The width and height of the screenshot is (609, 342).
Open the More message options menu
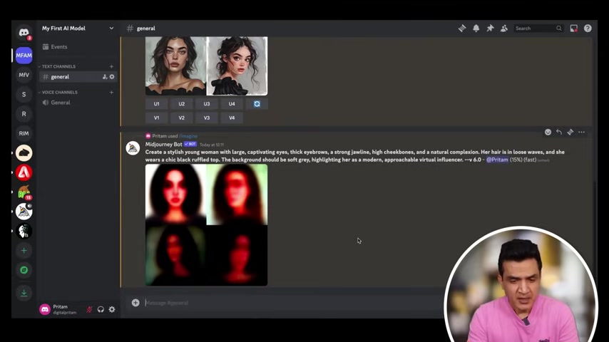click(x=581, y=133)
